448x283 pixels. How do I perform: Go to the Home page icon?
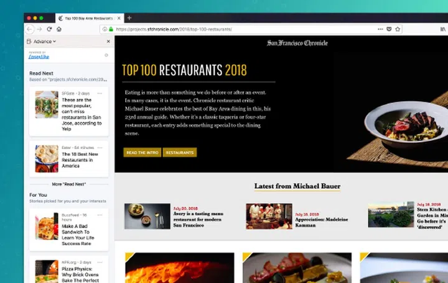point(59,29)
